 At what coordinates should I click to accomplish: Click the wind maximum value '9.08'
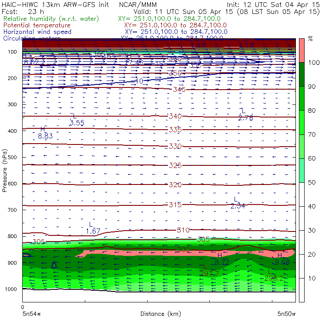click(x=282, y=262)
